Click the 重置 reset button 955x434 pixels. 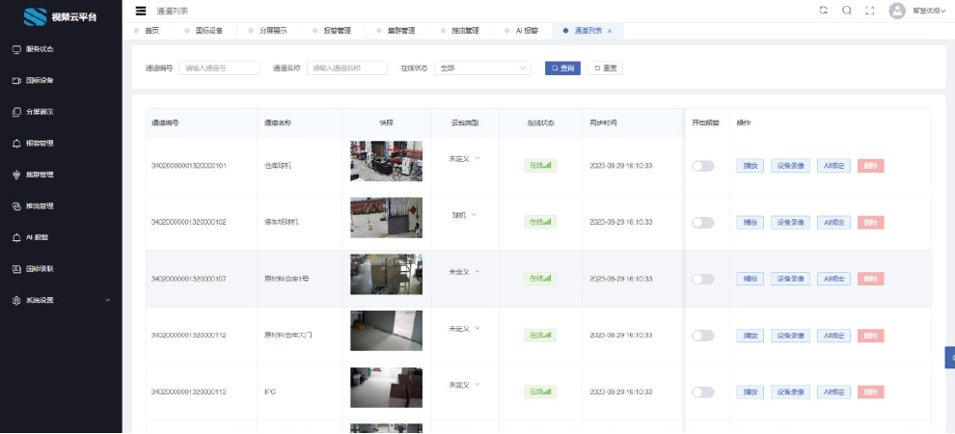coord(606,68)
